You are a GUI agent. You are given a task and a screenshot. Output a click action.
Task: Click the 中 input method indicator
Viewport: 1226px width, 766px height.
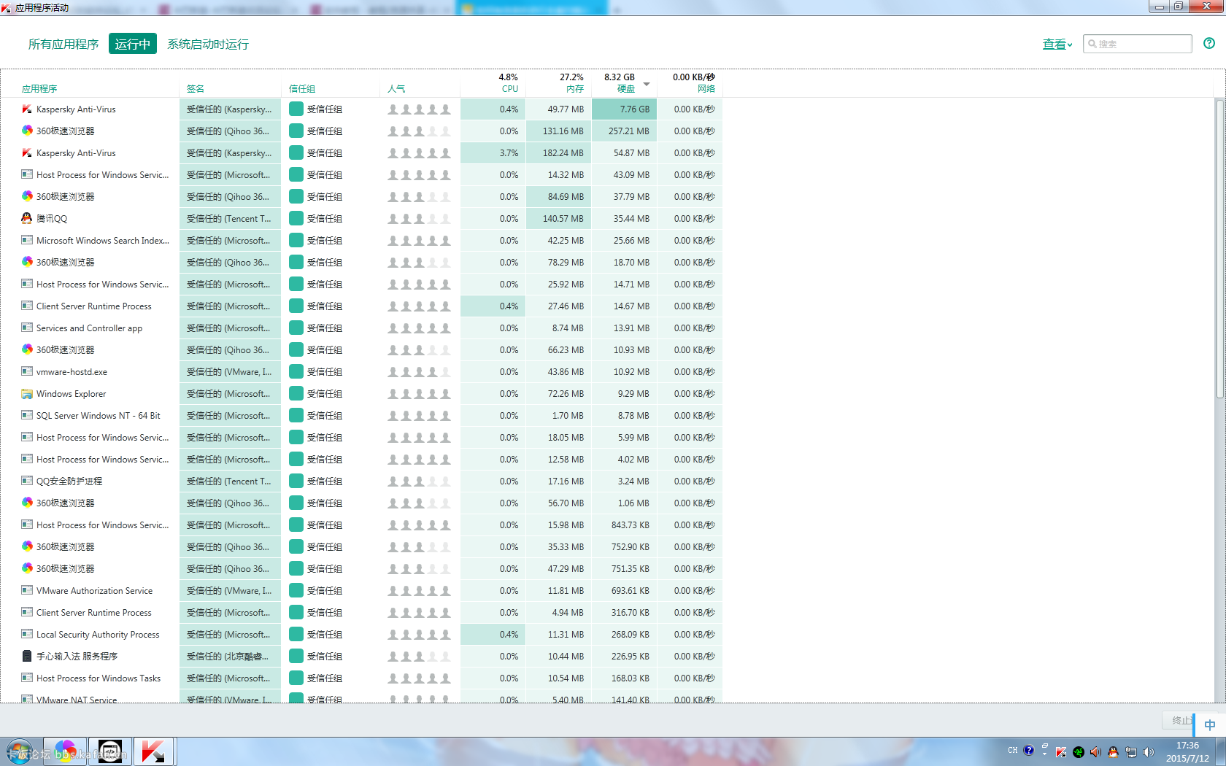[x=1210, y=725]
